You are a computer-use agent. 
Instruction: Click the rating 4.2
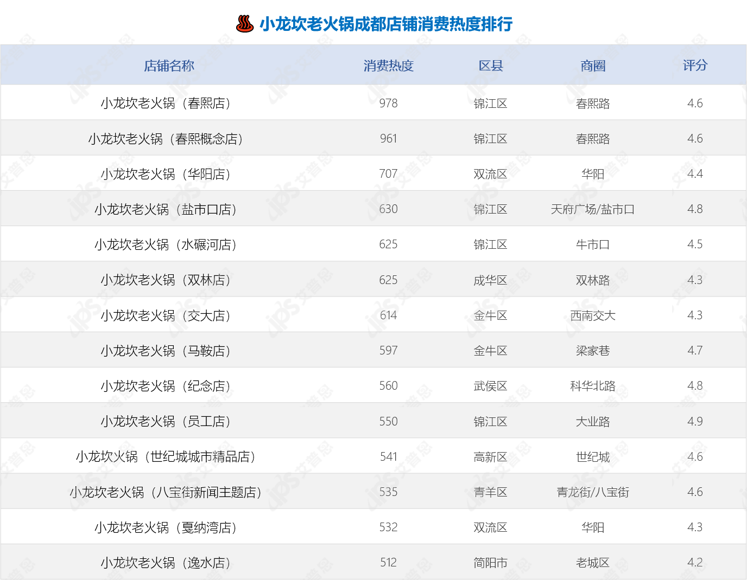coord(695,562)
